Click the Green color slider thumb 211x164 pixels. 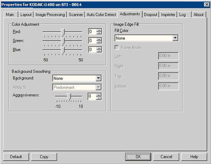point(63,41)
